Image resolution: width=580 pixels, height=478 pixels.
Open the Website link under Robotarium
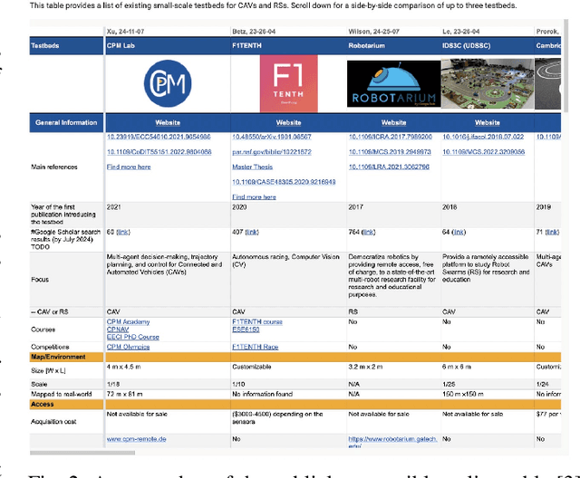pyautogui.click(x=393, y=121)
